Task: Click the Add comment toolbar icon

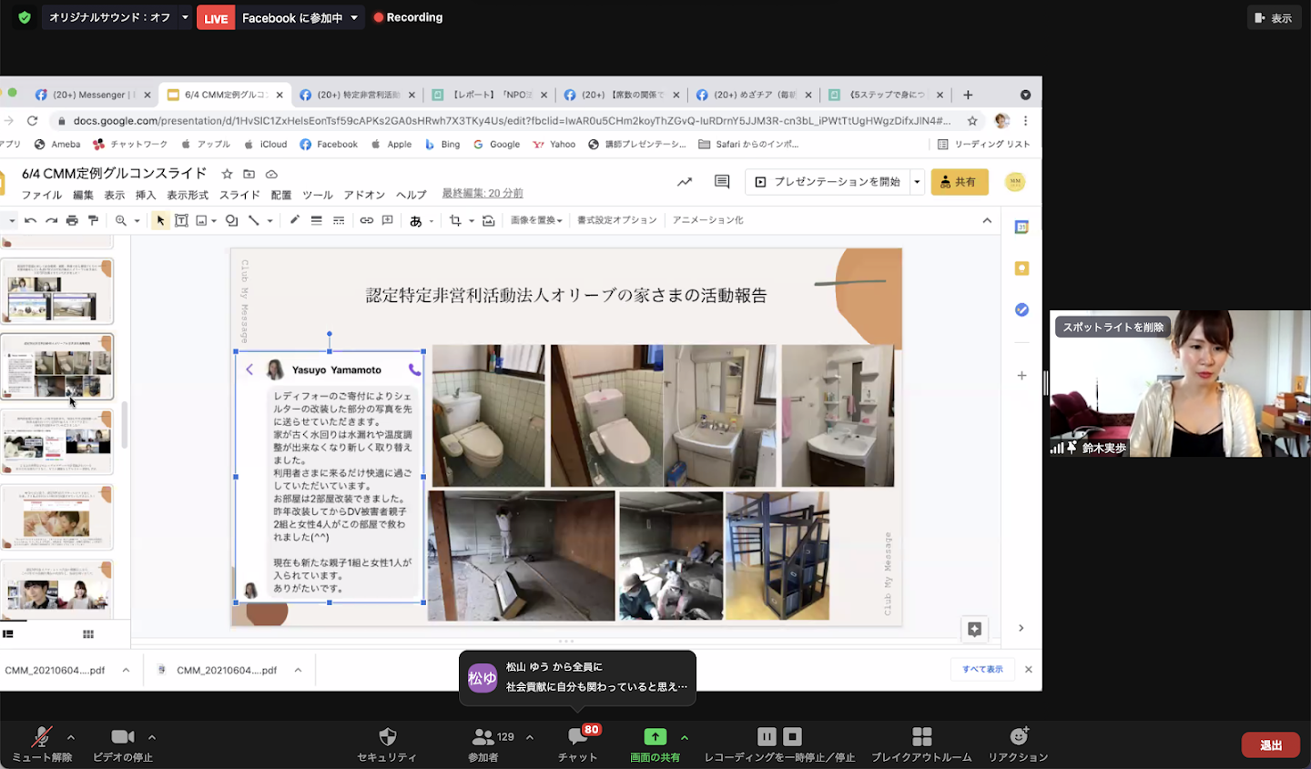Action: (387, 220)
